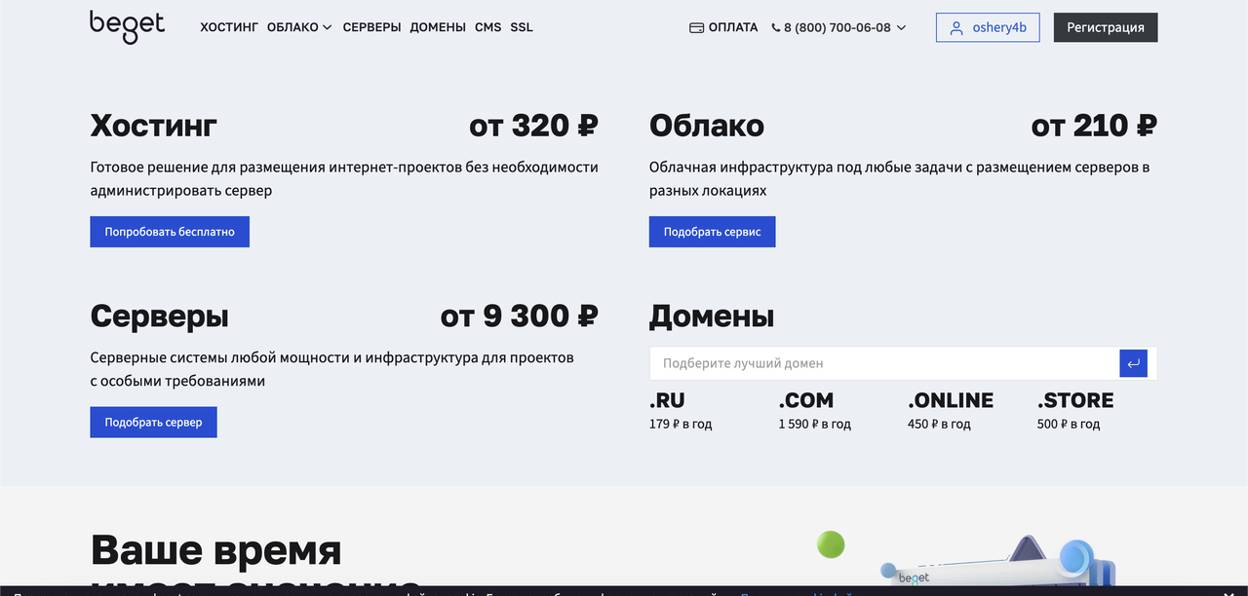This screenshot has width=1248, height=596.
Task: Open the ОПЛАТА payment link
Action: 723,27
